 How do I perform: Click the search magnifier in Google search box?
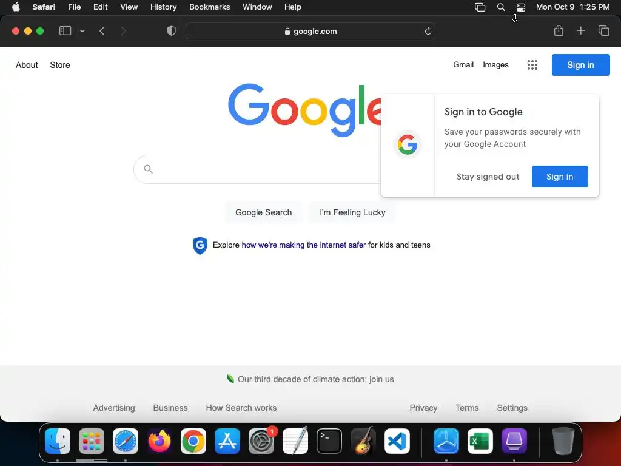tap(148, 169)
